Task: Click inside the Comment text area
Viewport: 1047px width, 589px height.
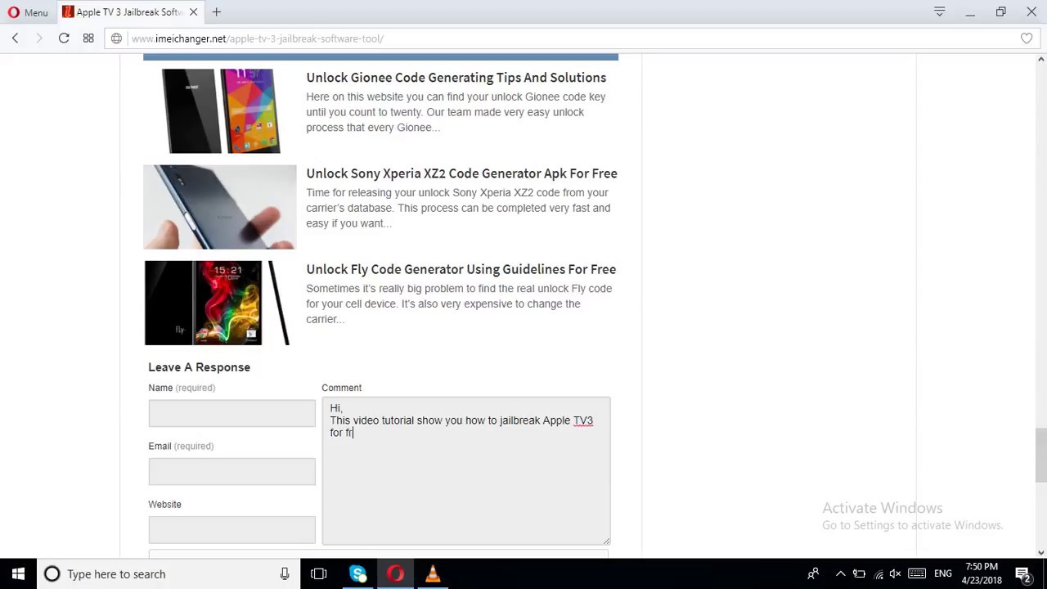Action: pyautogui.click(x=466, y=471)
